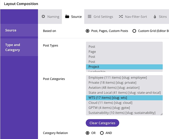Select Page in Post Types list
The height and width of the screenshot is (139, 169).
[124, 52]
